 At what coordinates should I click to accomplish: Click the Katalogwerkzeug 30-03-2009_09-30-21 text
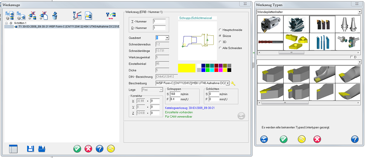coord(189,108)
